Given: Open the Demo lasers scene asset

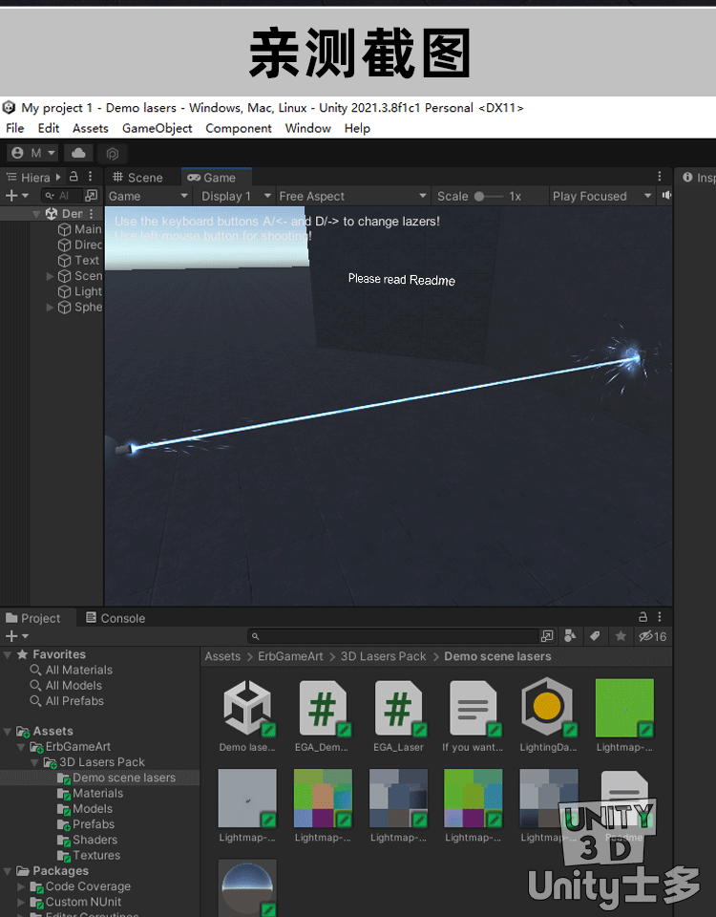Looking at the screenshot, I should [x=247, y=711].
